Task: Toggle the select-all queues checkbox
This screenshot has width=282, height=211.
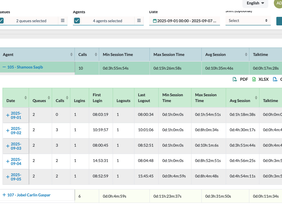Action: [x=1, y=21]
